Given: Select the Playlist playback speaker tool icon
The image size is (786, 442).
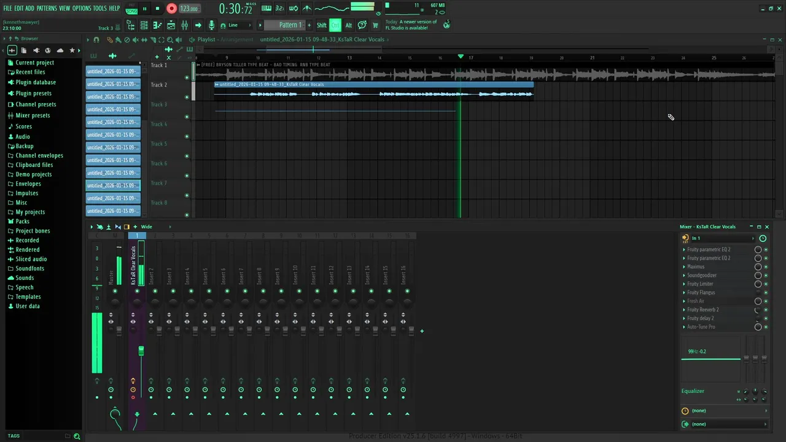Looking at the screenshot, I should click(x=179, y=40).
